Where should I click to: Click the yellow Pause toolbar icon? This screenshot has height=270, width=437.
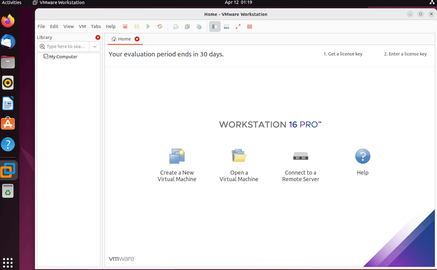pyautogui.click(x=137, y=27)
